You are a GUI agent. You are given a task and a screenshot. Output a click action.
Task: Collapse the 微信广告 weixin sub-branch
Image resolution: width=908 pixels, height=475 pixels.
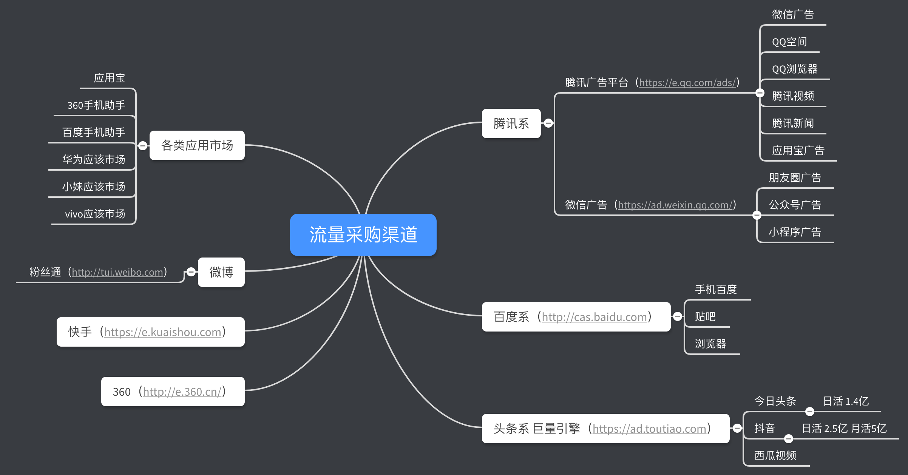757,215
